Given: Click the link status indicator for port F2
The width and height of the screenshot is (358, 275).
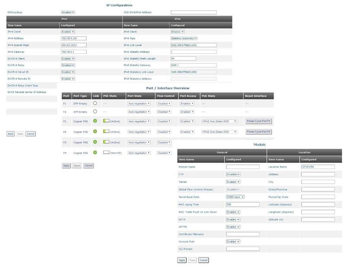Looking at the screenshot, I should tap(95, 112).
